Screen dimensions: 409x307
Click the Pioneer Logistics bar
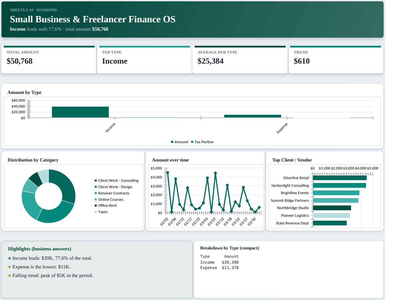click(331, 215)
